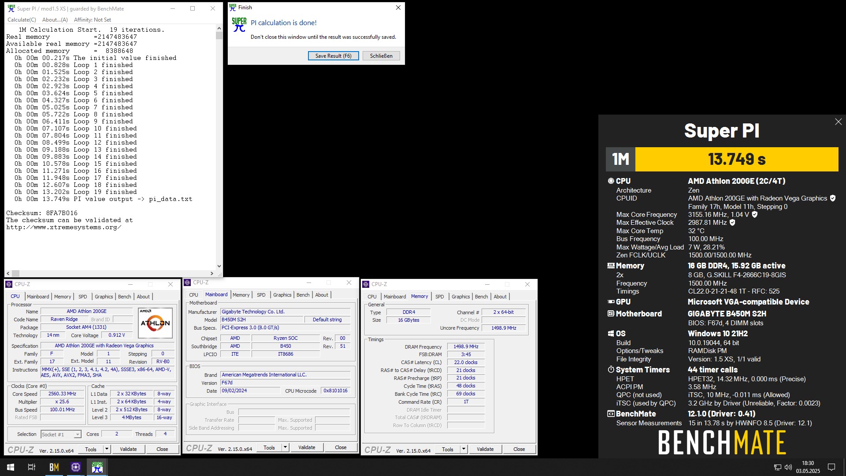Click Close in Mainboard CPU-Z window
The image size is (846, 476).
point(341,447)
